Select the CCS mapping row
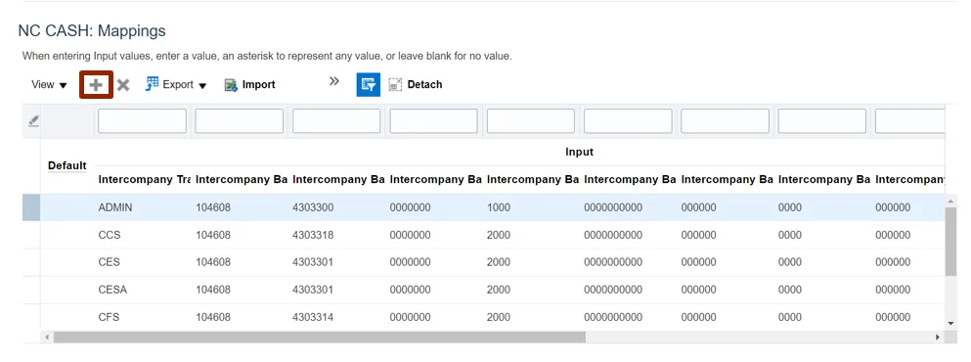 point(484,235)
